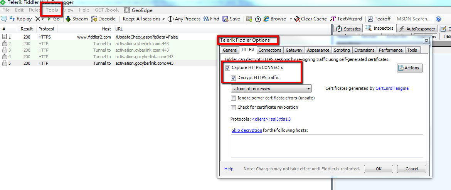
Task: Click the Actions button
Action: pos(410,68)
